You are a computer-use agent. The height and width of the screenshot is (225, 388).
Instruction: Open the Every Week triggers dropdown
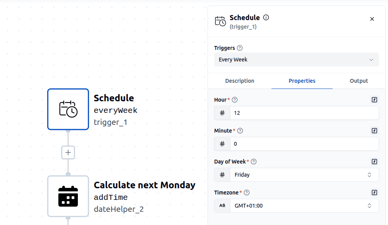[x=297, y=59]
